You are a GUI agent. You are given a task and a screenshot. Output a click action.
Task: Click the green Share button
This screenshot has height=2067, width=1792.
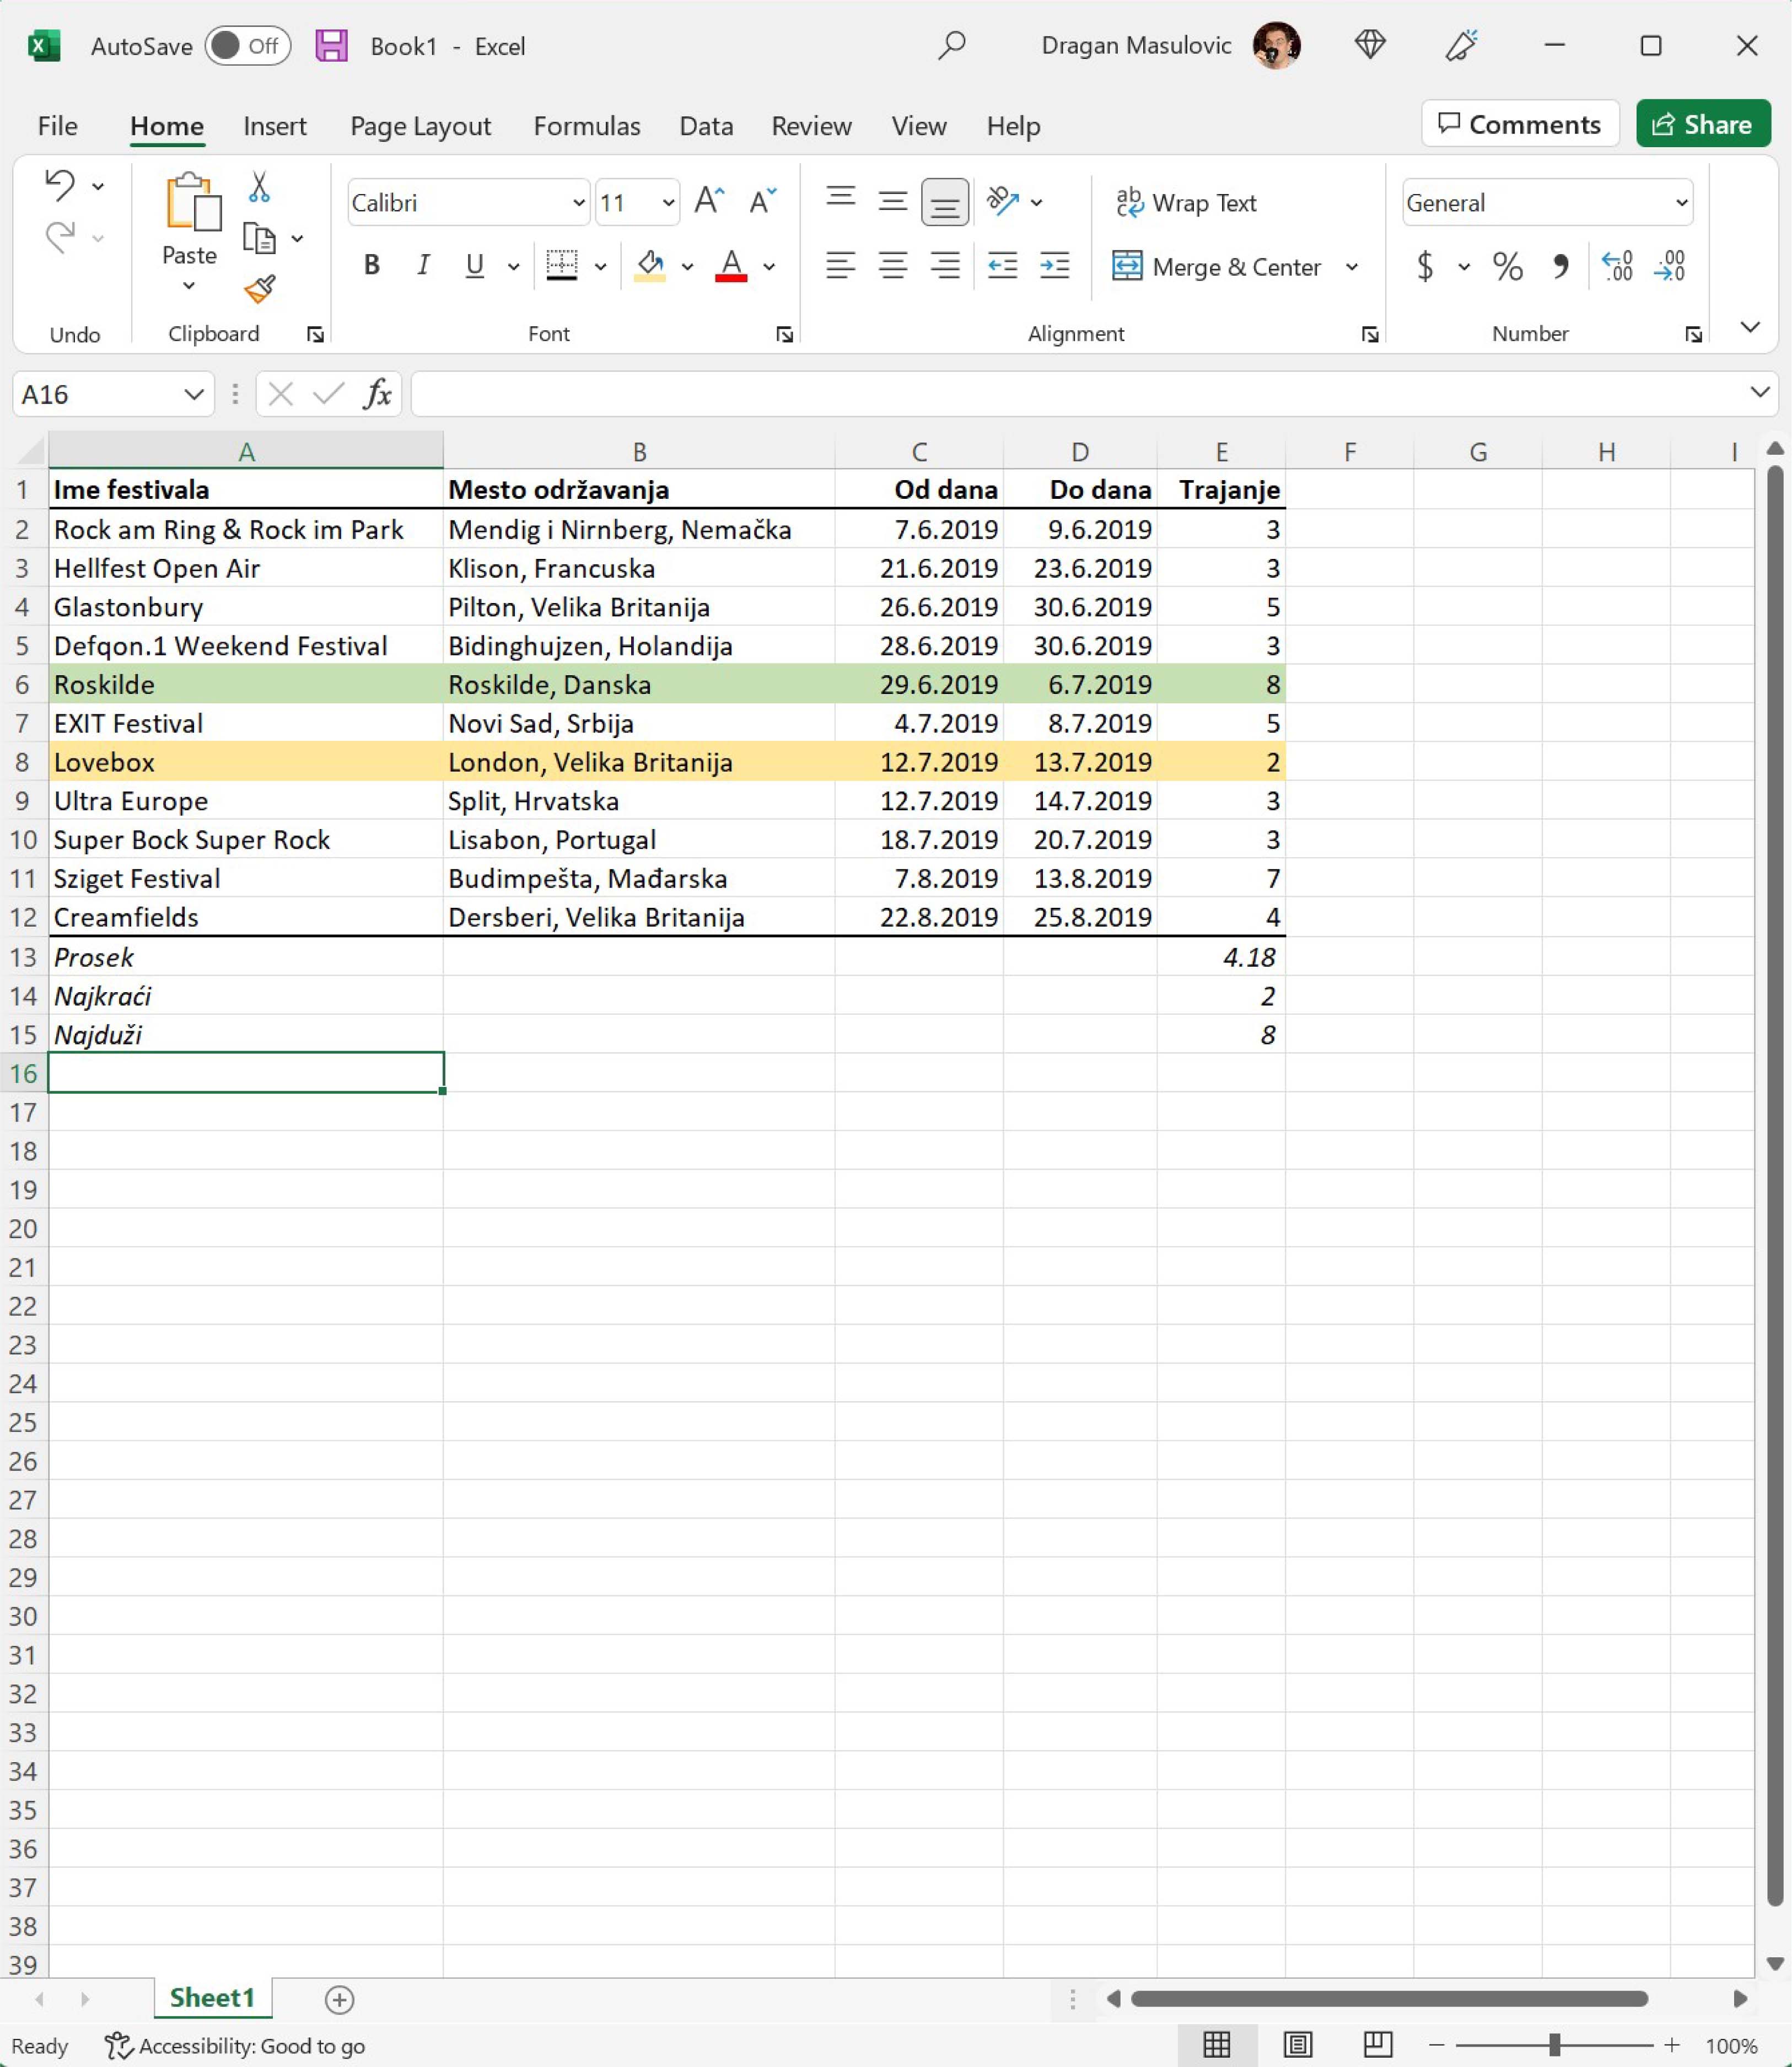click(x=1702, y=124)
